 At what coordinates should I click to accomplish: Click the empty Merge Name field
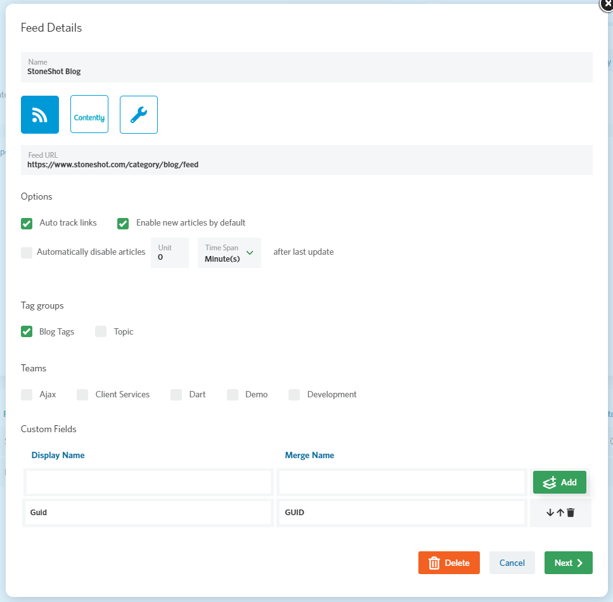coord(402,482)
